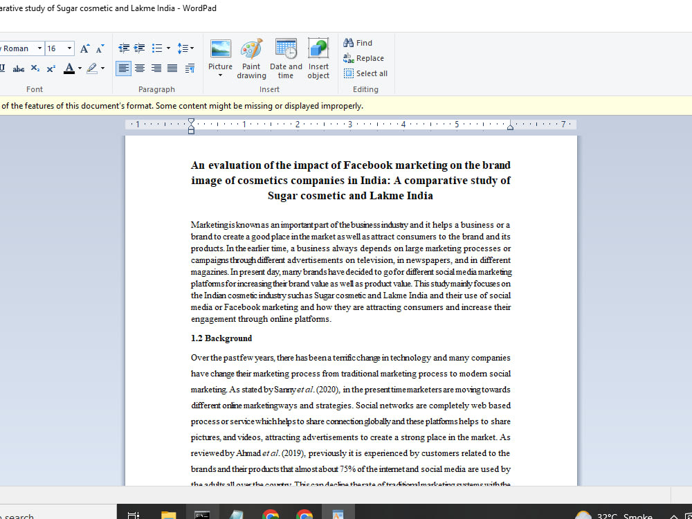Align text right
692x519 pixels.
[x=156, y=69]
